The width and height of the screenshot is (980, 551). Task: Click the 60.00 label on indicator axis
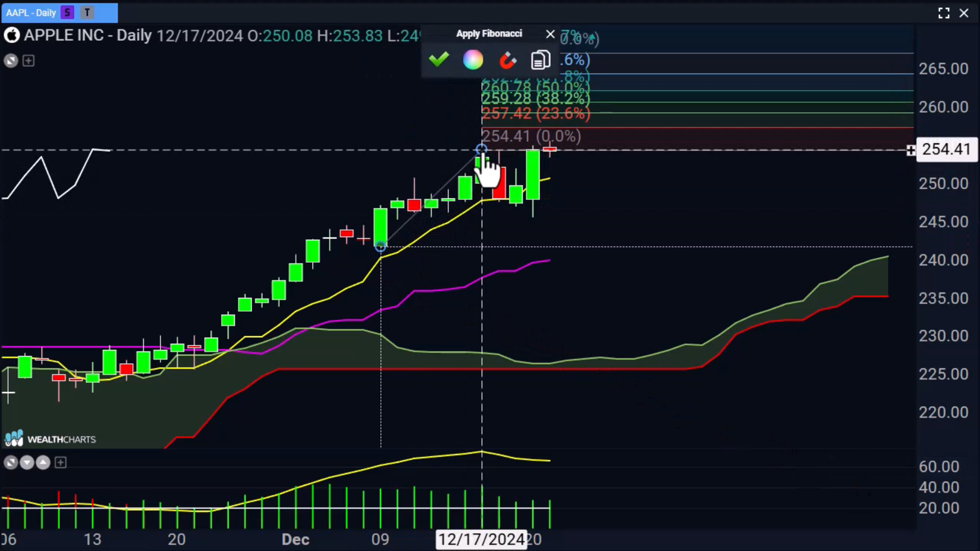pyautogui.click(x=939, y=466)
